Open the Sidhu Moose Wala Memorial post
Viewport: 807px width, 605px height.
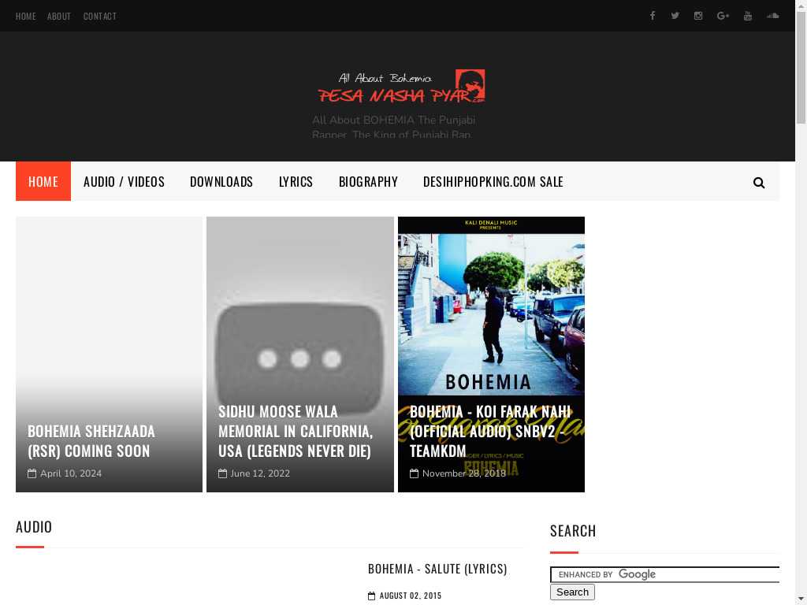pos(296,431)
